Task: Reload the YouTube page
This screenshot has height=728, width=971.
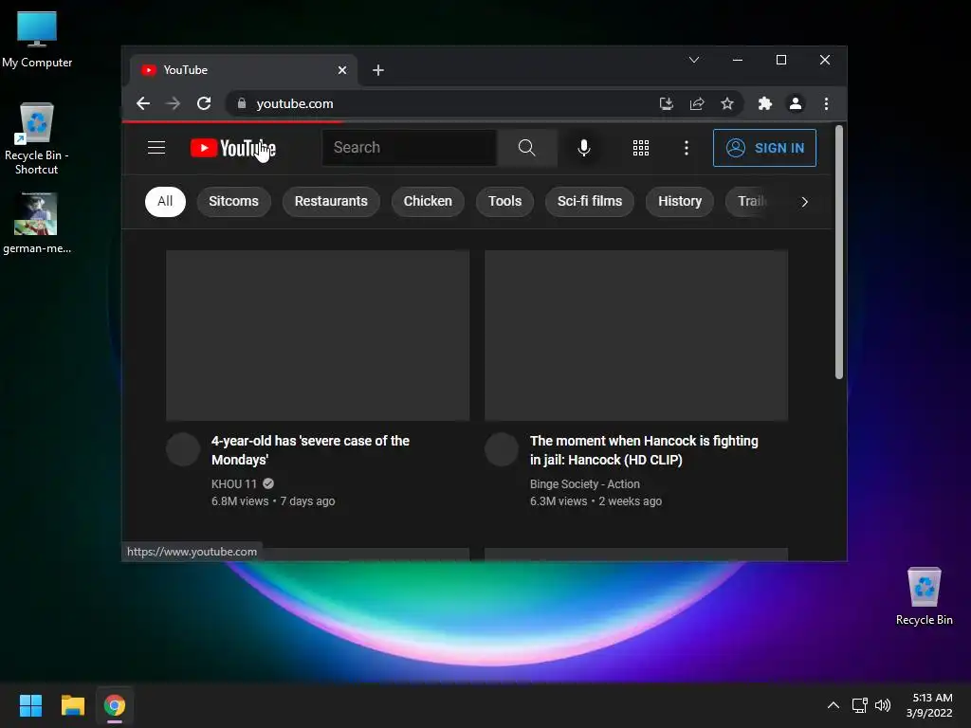Action: [204, 103]
